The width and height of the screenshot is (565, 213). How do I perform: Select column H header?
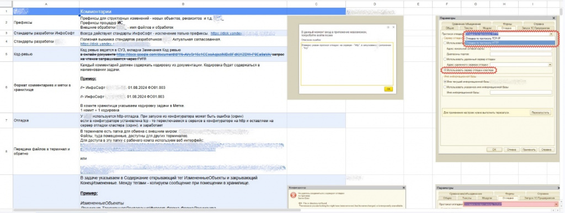pyautogui.click(x=504, y=4)
